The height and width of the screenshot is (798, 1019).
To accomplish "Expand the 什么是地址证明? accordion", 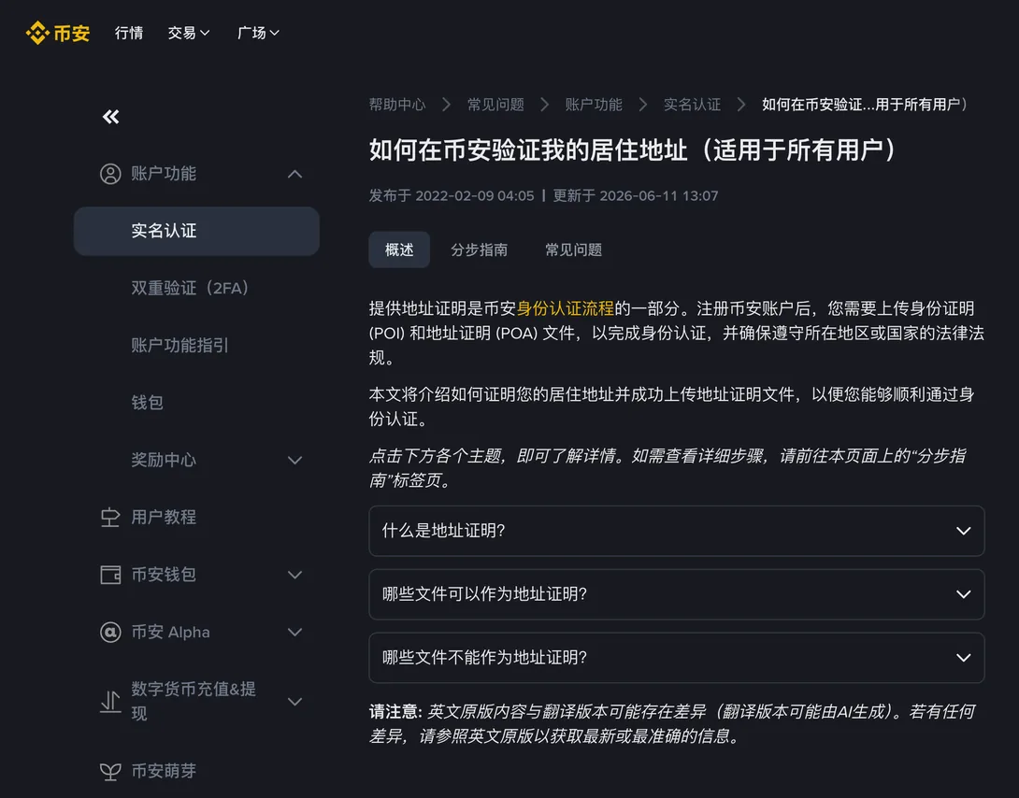I will click(x=677, y=531).
